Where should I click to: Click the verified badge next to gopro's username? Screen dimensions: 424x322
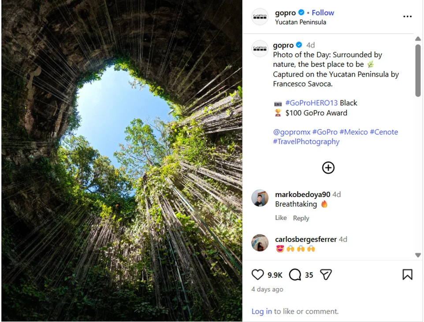pyautogui.click(x=301, y=13)
